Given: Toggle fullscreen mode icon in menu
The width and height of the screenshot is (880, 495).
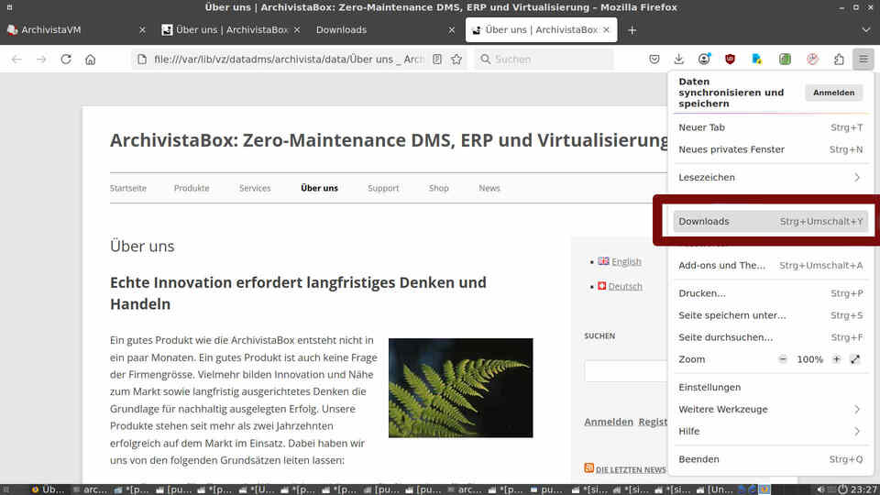Looking at the screenshot, I should (854, 359).
